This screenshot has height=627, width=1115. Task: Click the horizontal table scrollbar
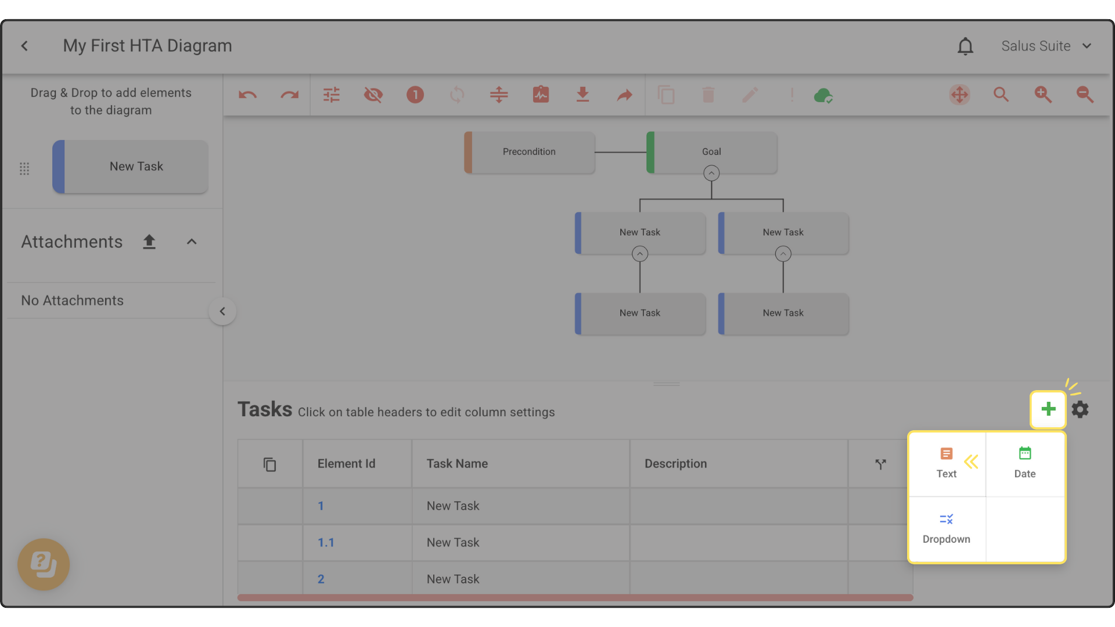(575, 597)
